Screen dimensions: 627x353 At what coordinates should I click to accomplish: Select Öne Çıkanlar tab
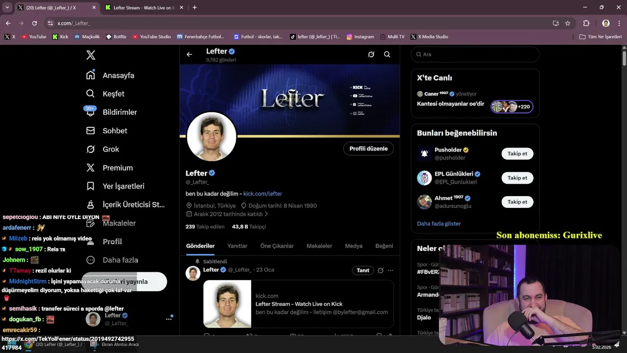click(277, 246)
